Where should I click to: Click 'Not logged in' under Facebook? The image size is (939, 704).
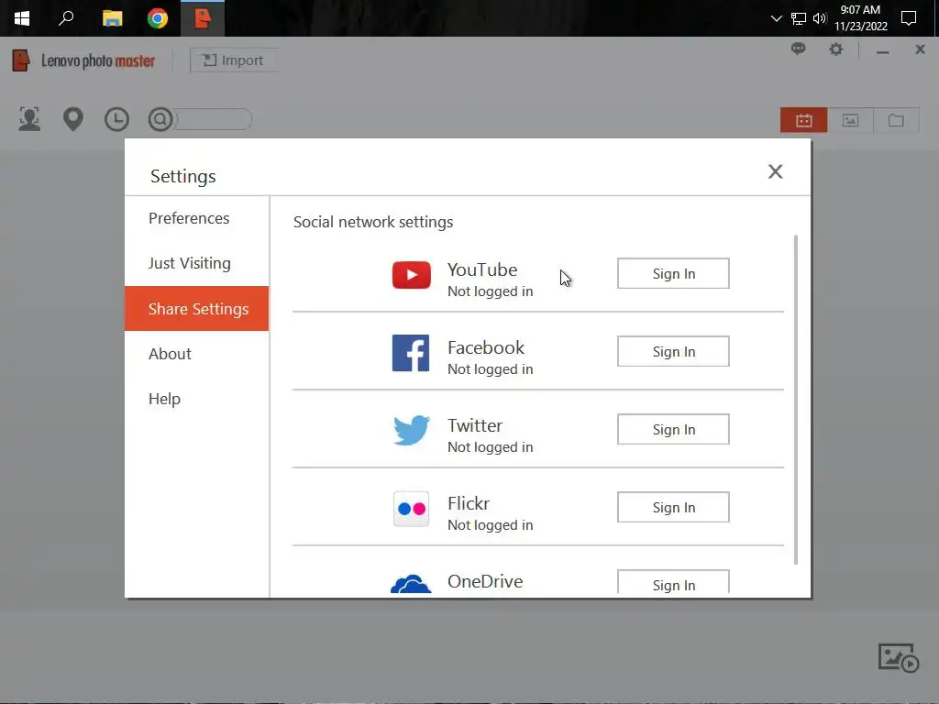click(490, 369)
